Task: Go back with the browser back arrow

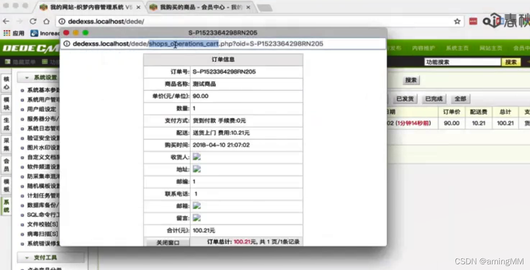Action: tap(6, 21)
